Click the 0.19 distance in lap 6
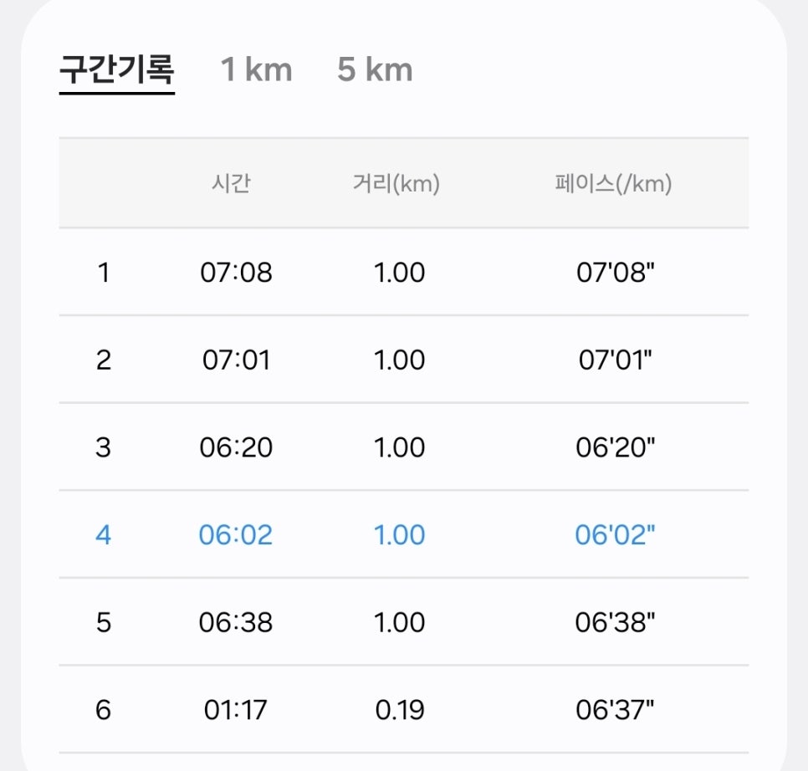Image resolution: width=808 pixels, height=771 pixels. point(399,710)
